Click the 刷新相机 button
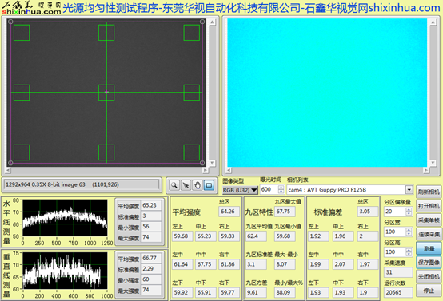The image size is (443, 301). (x=429, y=192)
